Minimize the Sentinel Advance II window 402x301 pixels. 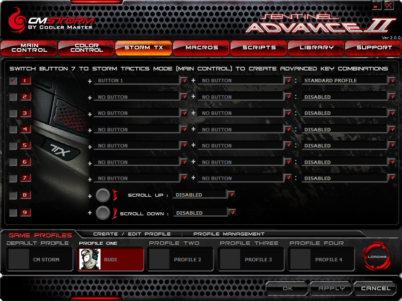pyautogui.click(x=376, y=5)
